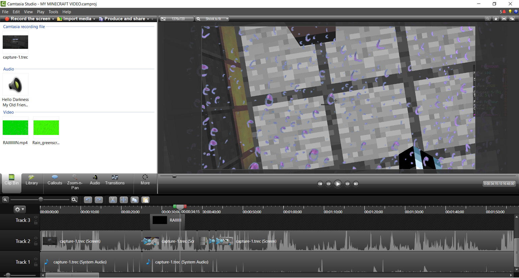Click the timeline zoom-out magnifier
The image size is (519, 278).
tap(5, 200)
